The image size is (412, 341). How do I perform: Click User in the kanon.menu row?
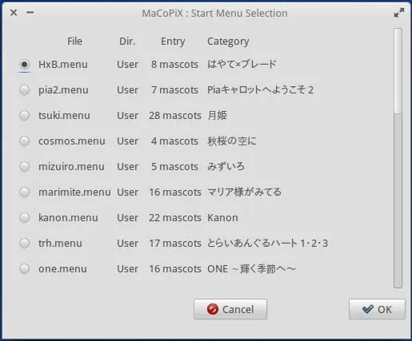pos(127,218)
